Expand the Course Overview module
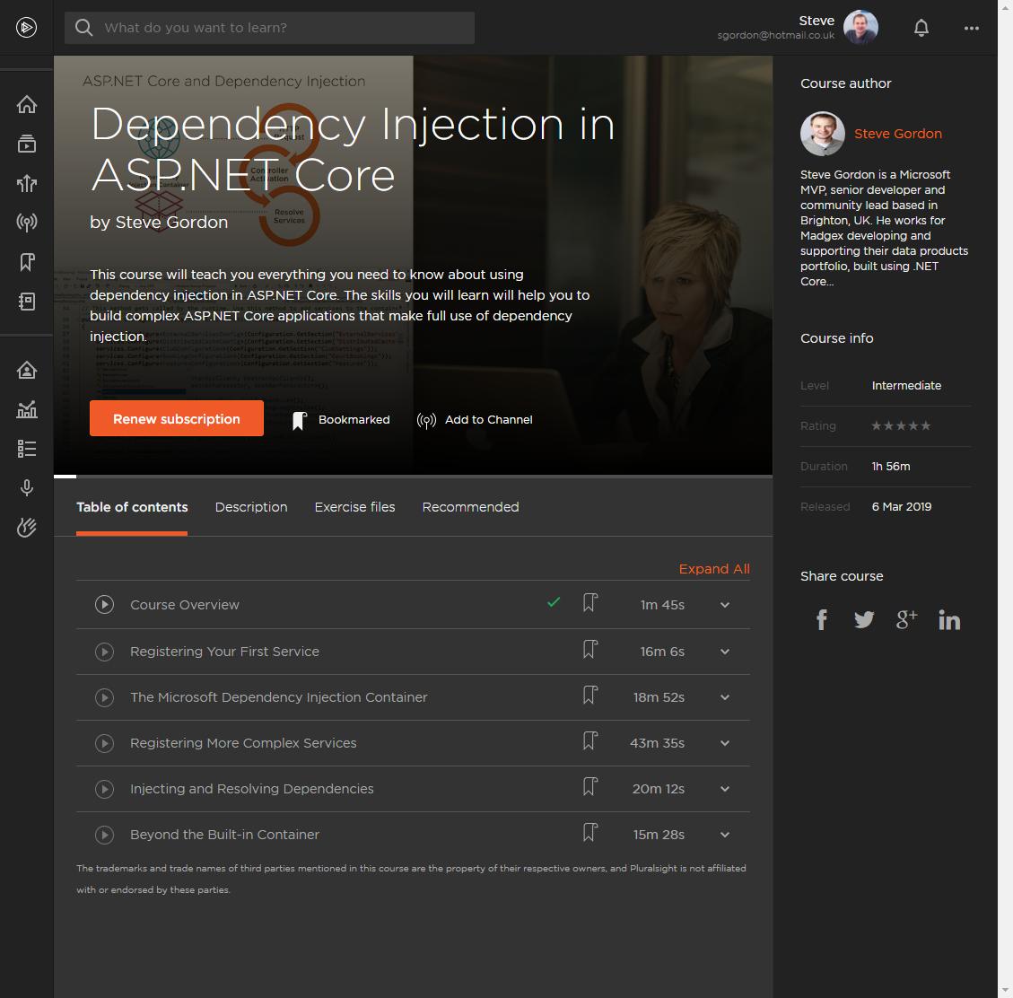 tap(724, 605)
